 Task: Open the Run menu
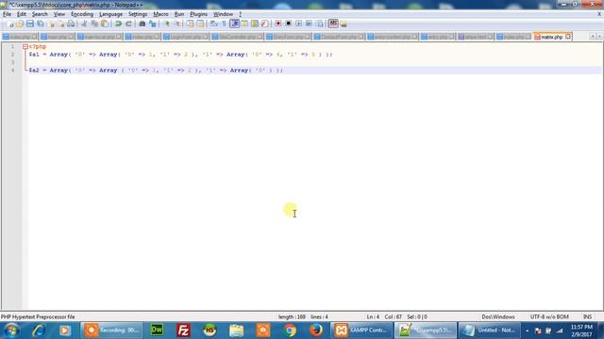pos(179,14)
